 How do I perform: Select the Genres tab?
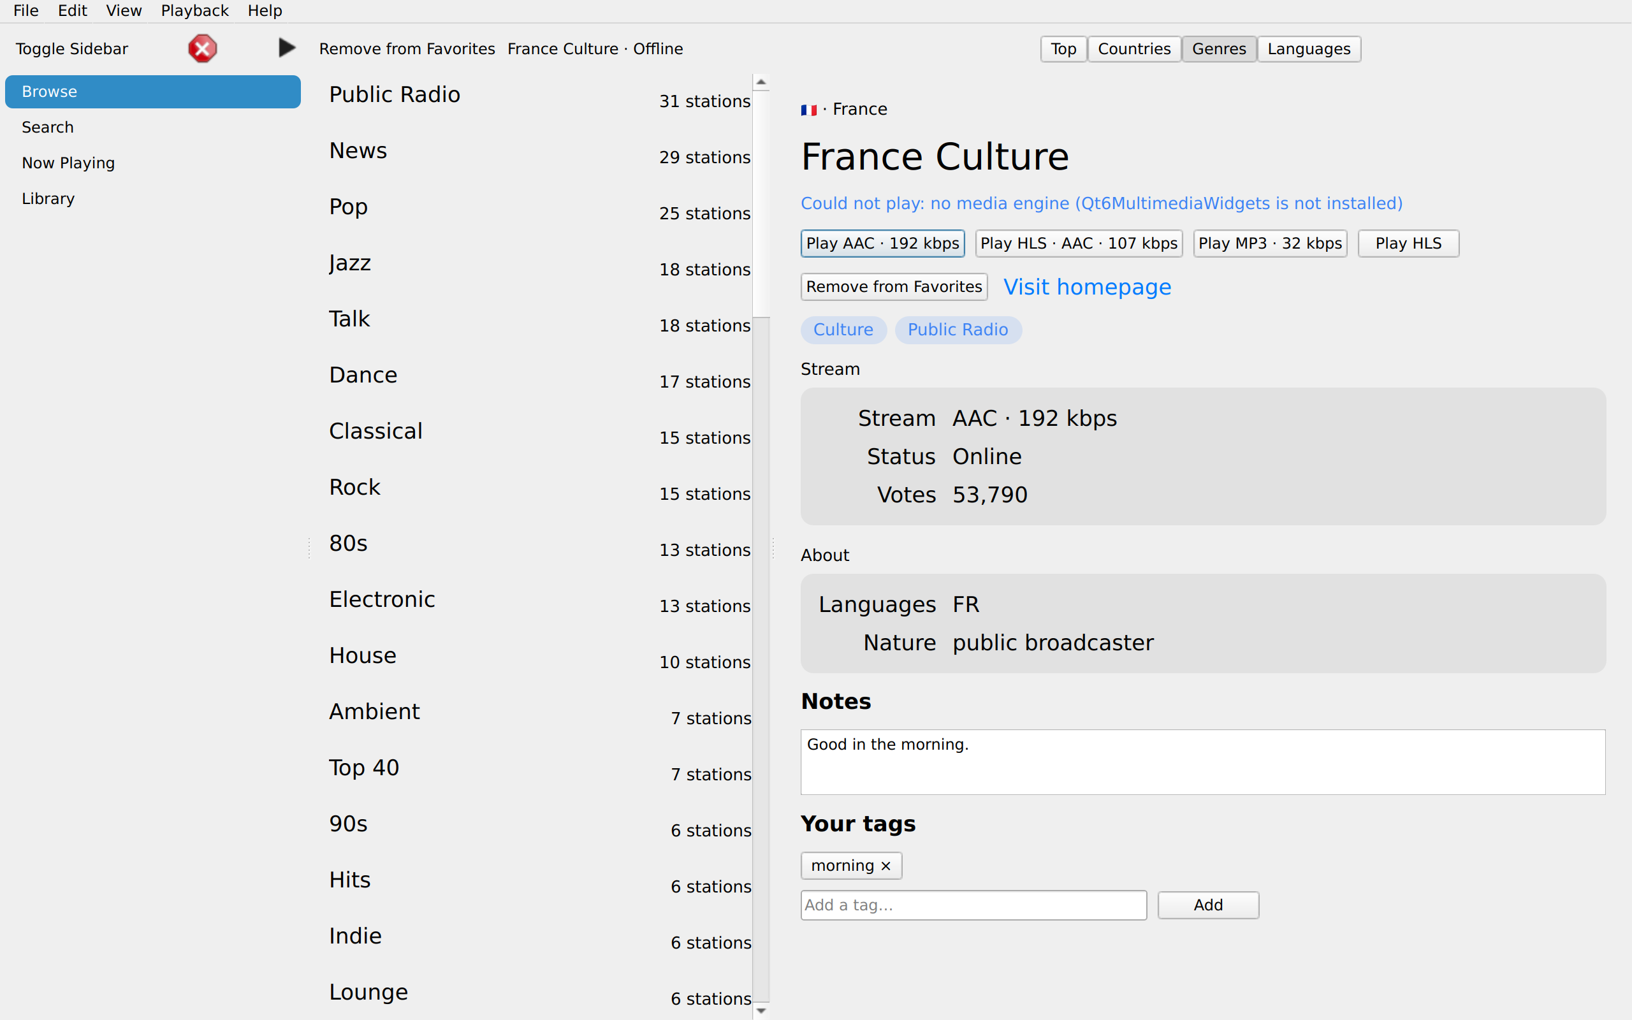click(x=1220, y=49)
